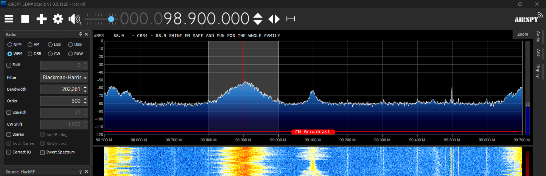The image size is (546, 176).
Task: Click the SDR# Studio app icon in title bar
Action: point(3,4)
